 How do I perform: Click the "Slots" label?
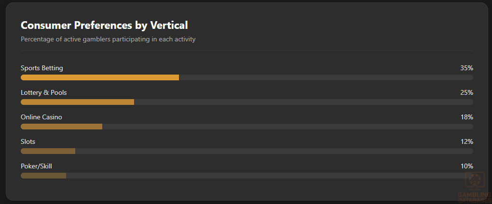click(28, 141)
